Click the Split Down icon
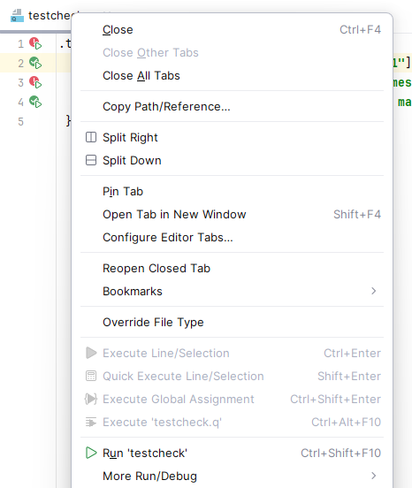The height and width of the screenshot is (488, 412). 91,160
